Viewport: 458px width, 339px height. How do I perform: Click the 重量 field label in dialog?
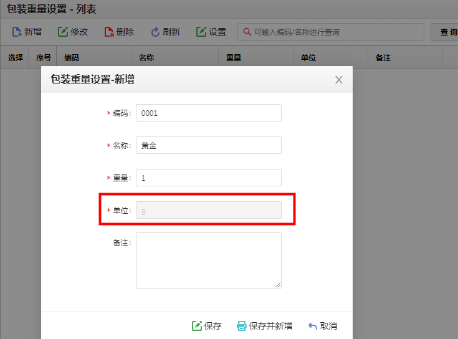coord(121,178)
